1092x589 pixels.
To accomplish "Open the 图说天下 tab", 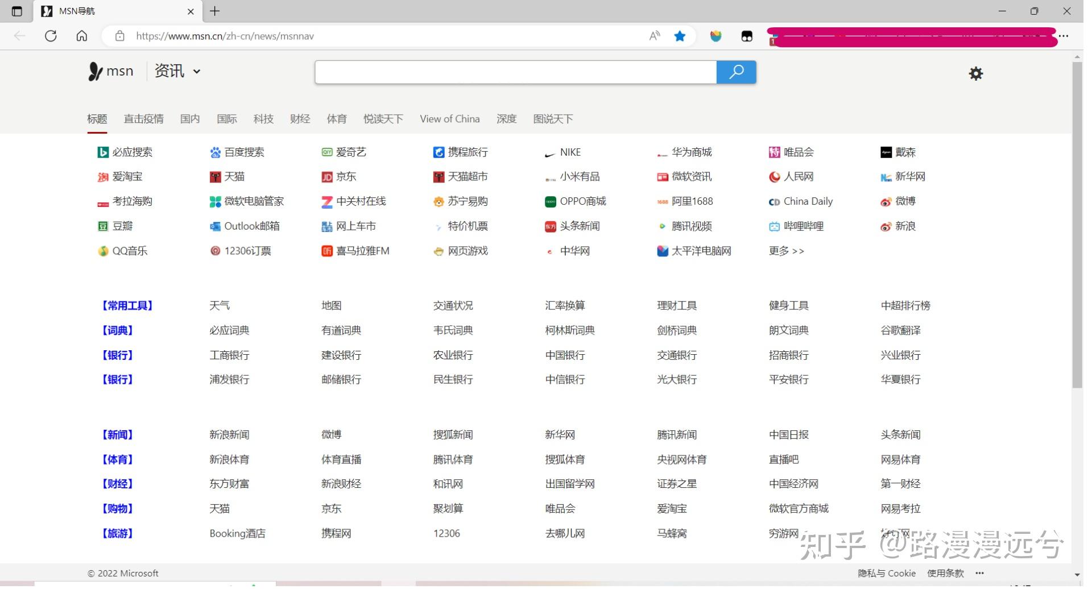I will (557, 119).
